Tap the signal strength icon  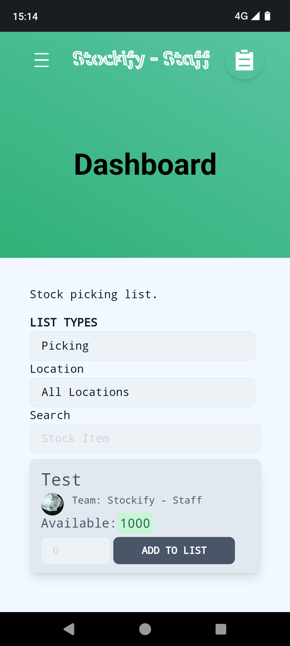click(x=255, y=16)
